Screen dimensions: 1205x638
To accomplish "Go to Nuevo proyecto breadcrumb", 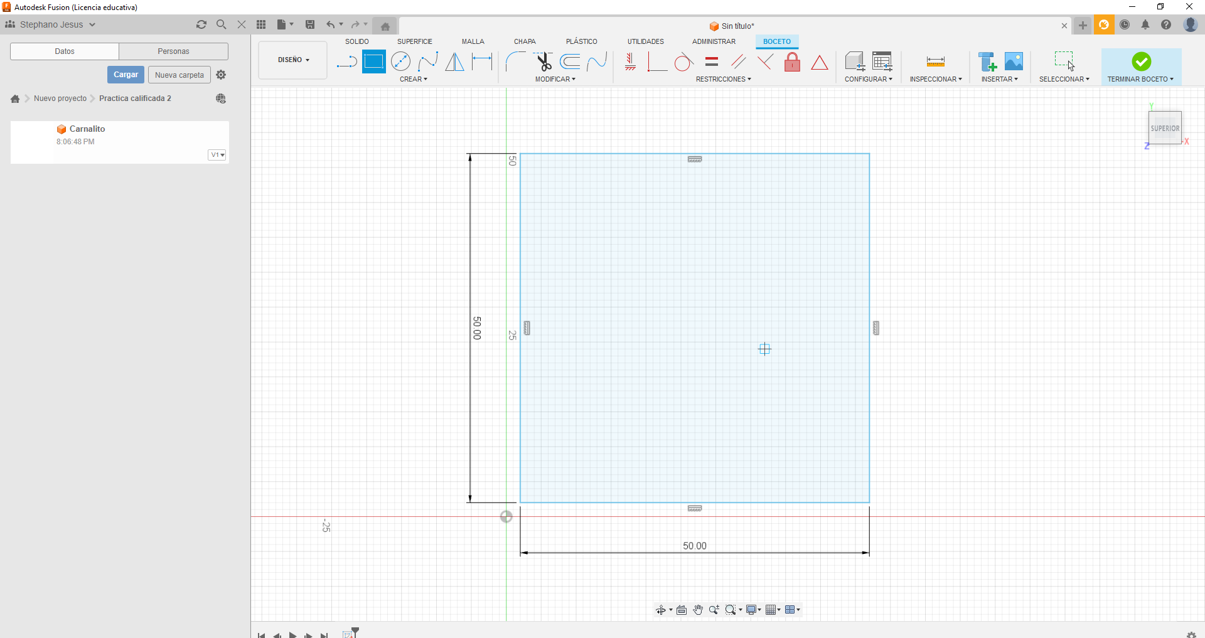I will (60, 98).
